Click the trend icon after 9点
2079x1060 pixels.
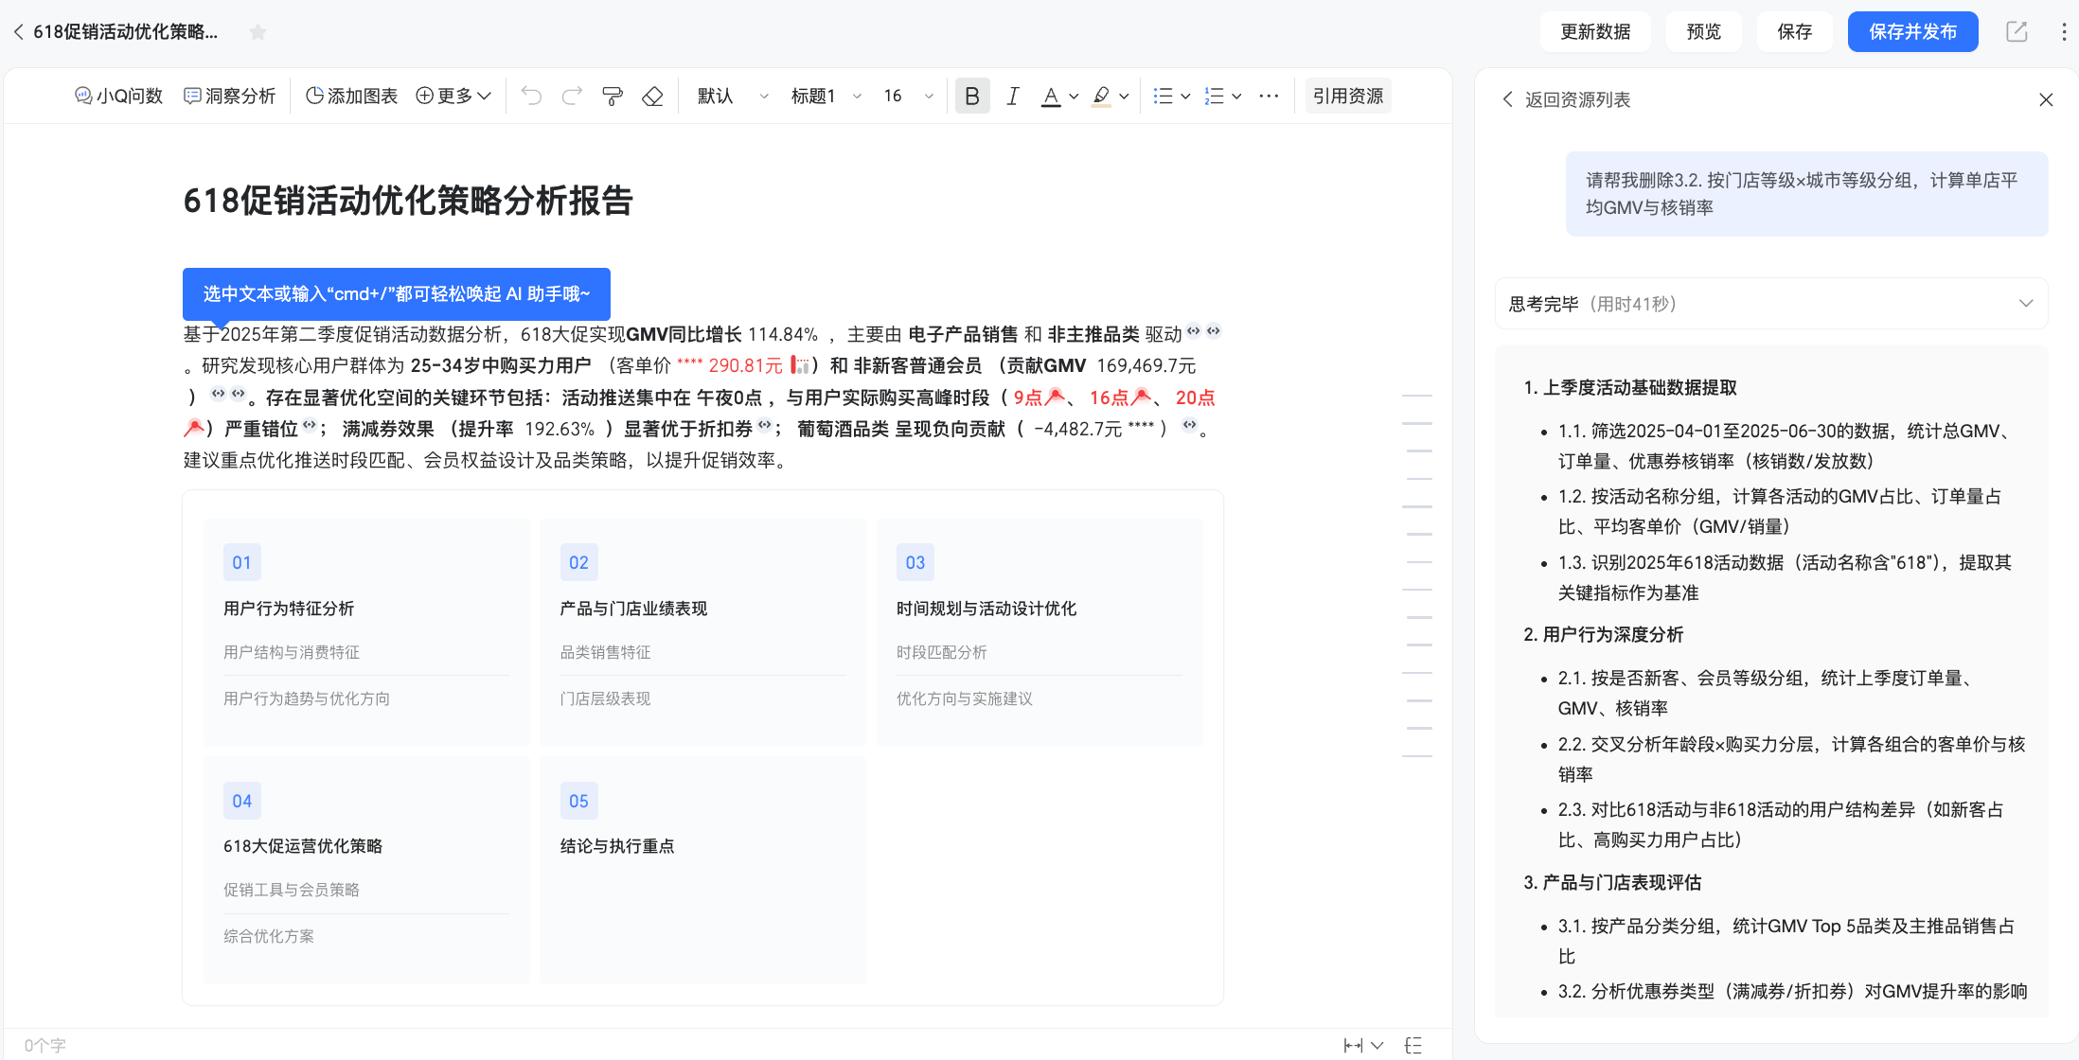(1055, 397)
